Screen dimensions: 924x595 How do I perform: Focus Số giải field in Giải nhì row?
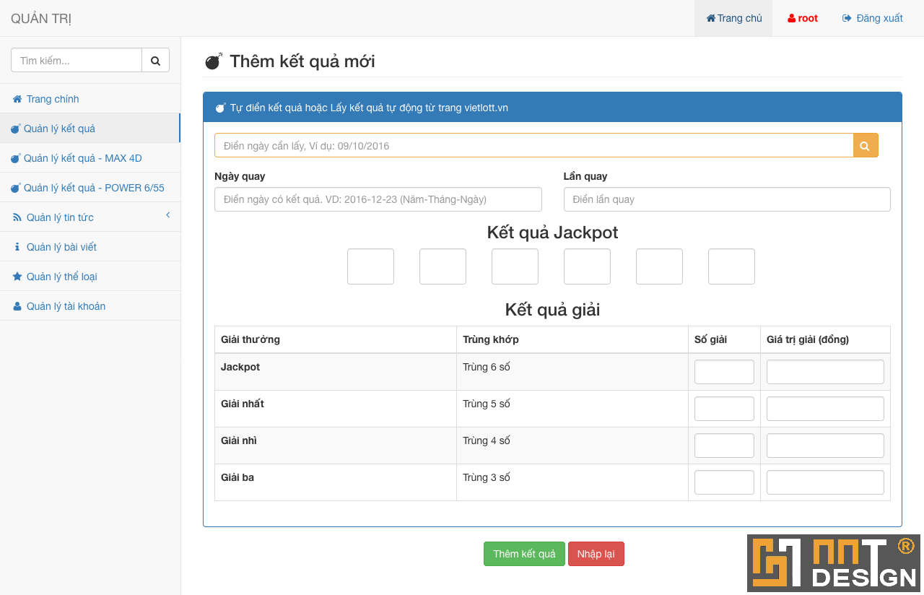click(x=724, y=446)
